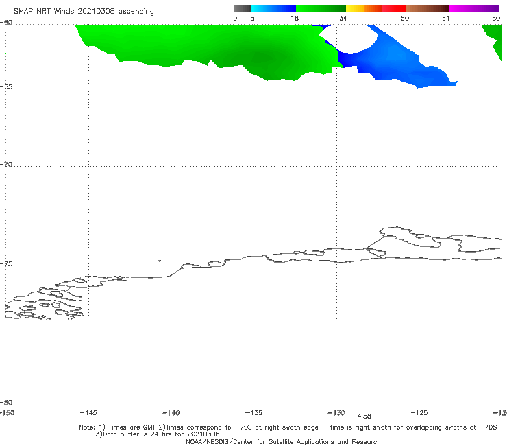Click the latitude label "-70"
This screenshot has width=507, height=446.
click(6, 165)
